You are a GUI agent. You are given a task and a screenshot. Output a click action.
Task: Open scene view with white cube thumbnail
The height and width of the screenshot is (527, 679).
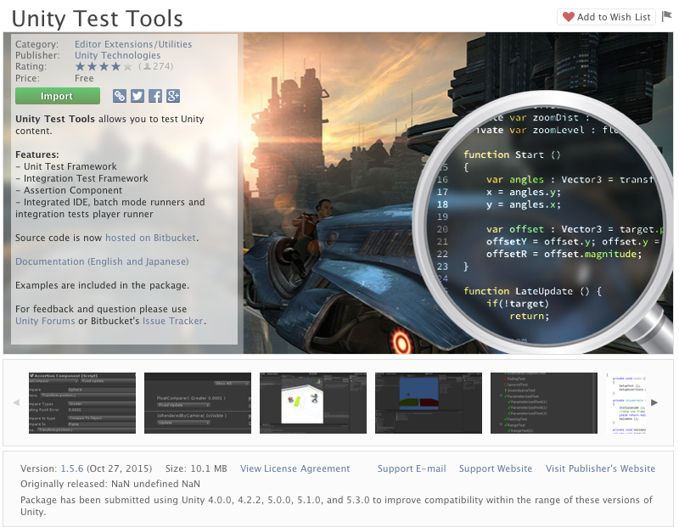click(x=313, y=403)
